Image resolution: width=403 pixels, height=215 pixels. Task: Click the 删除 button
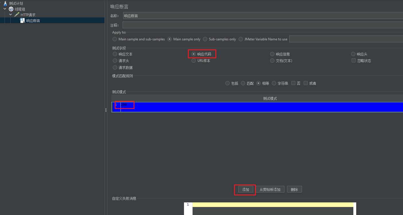pos(294,190)
